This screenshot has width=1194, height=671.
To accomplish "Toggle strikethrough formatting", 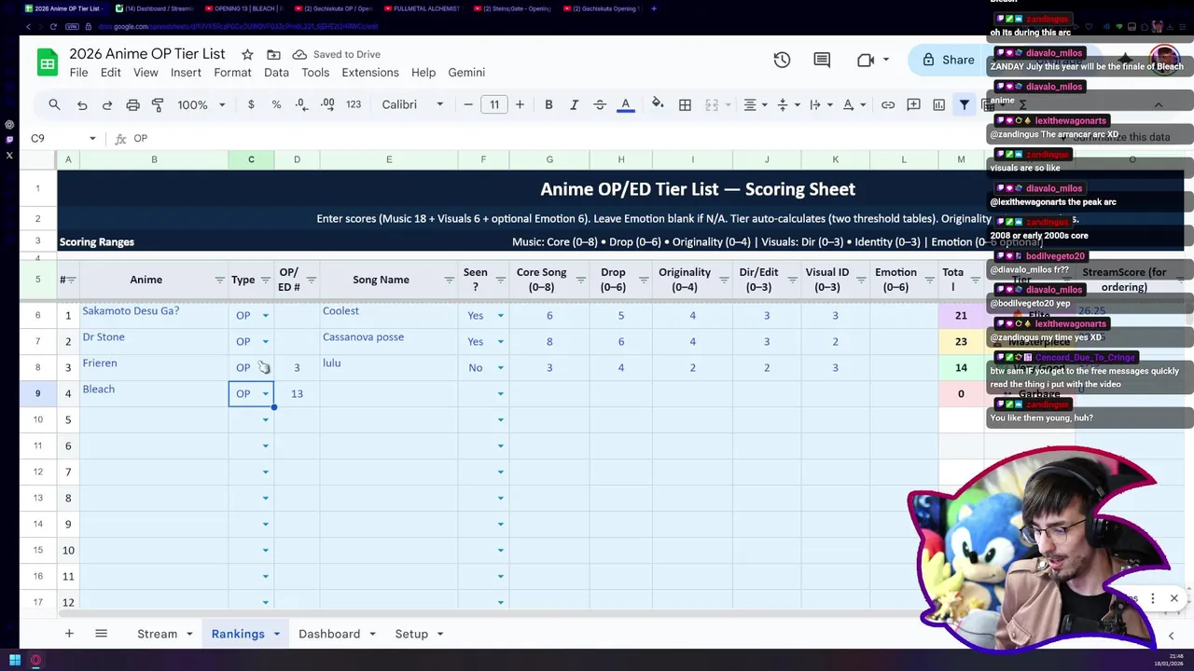I will [x=600, y=104].
